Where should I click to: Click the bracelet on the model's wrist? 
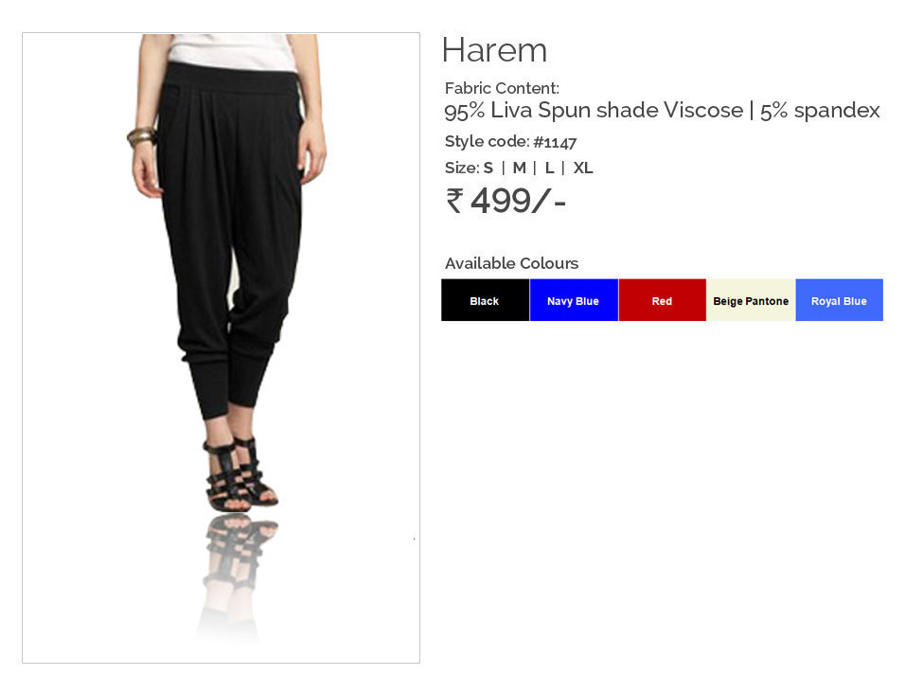click(141, 136)
